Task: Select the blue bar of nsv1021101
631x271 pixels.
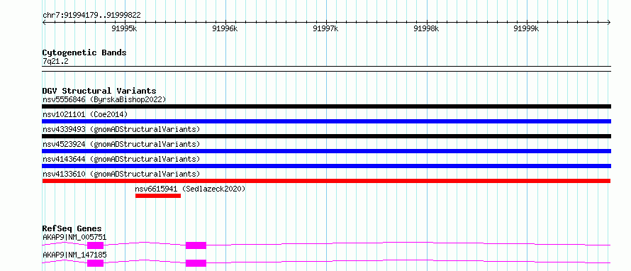Action: pyautogui.click(x=327, y=121)
